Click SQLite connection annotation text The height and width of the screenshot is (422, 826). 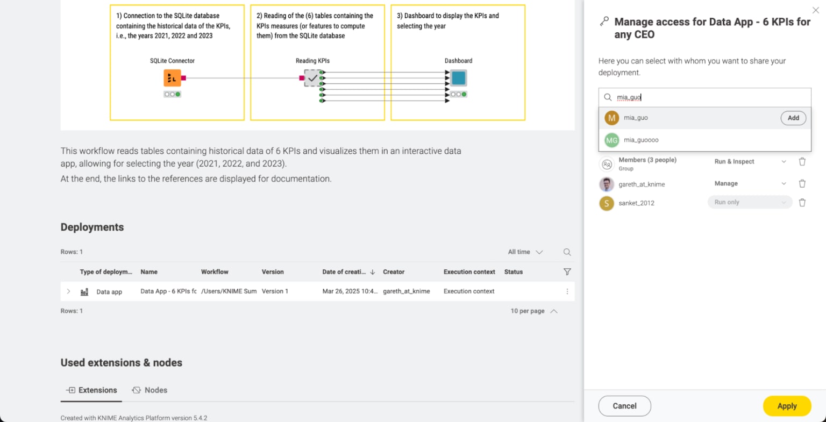pyautogui.click(x=173, y=26)
